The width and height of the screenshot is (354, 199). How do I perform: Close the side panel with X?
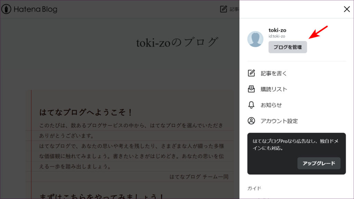[347, 9]
